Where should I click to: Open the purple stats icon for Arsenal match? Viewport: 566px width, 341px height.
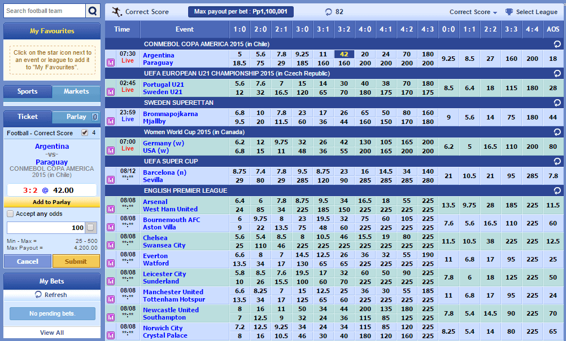(x=111, y=209)
